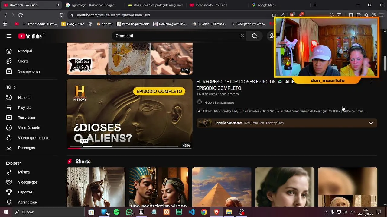Show hidden system tray icons
This screenshot has height=217, width=387.
(x=326, y=212)
